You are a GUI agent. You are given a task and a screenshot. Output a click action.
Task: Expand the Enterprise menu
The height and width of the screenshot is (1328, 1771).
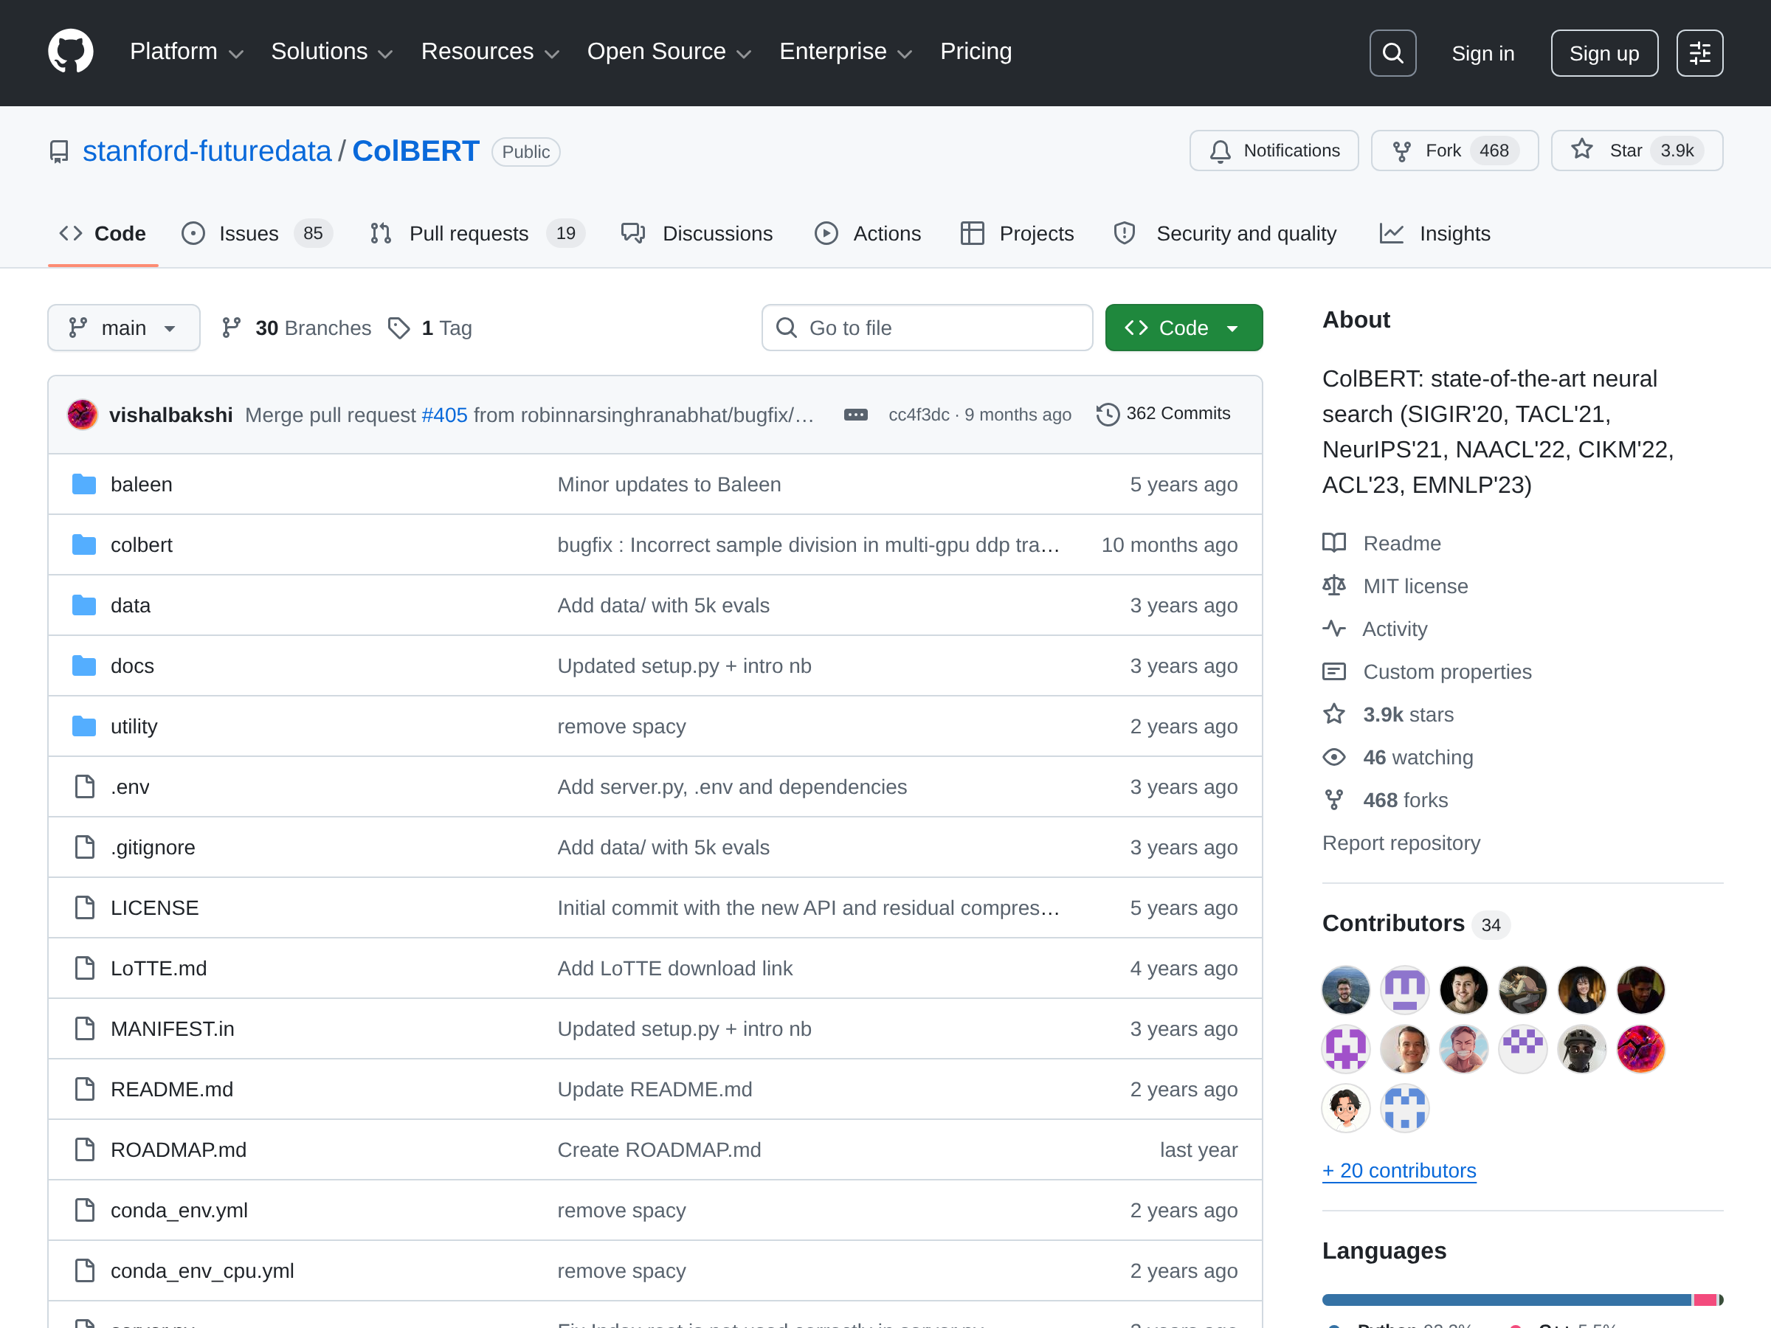(x=846, y=52)
